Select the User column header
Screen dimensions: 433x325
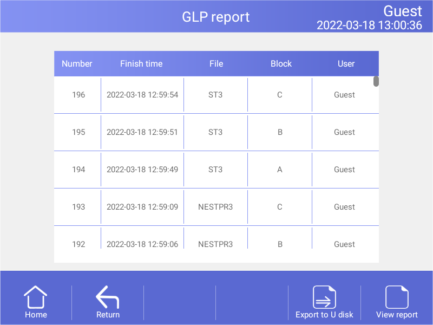click(x=346, y=63)
